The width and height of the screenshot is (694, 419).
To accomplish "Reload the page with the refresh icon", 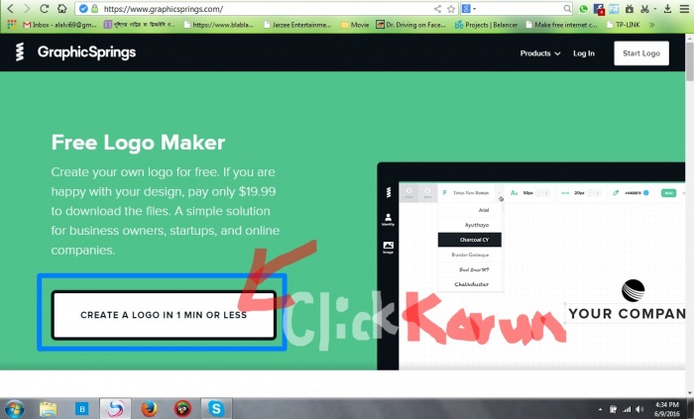I will tap(44, 8).
